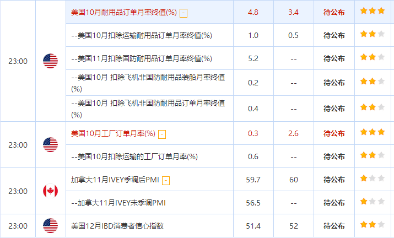The image size is (394, 238).
Task: Select the 加拿大11月IVEY未季调PMI sub-row
Action: pyautogui.click(x=119, y=203)
